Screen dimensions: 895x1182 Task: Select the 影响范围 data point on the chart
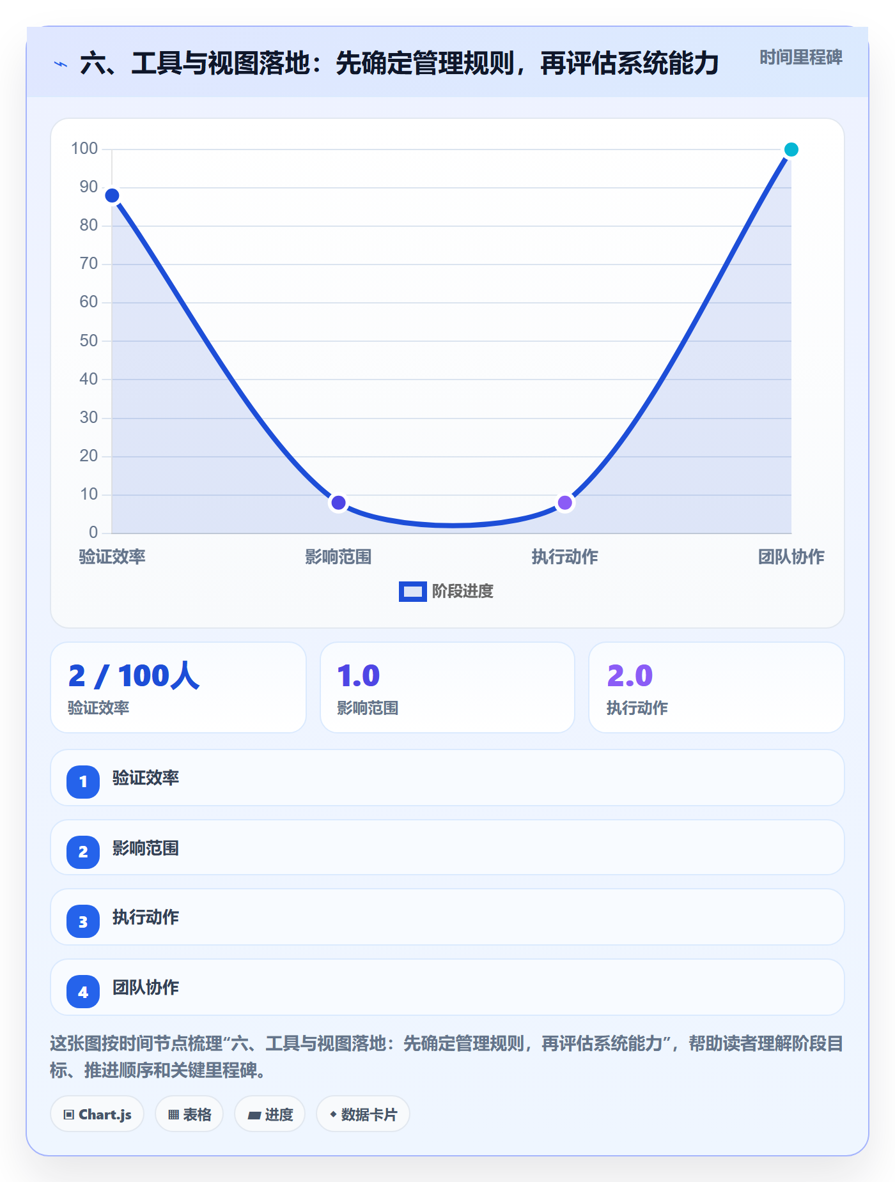[338, 503]
